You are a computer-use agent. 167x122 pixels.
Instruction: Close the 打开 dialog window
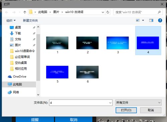(x=162, y=4)
